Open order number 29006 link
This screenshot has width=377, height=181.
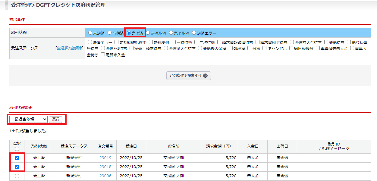[x=105, y=176]
